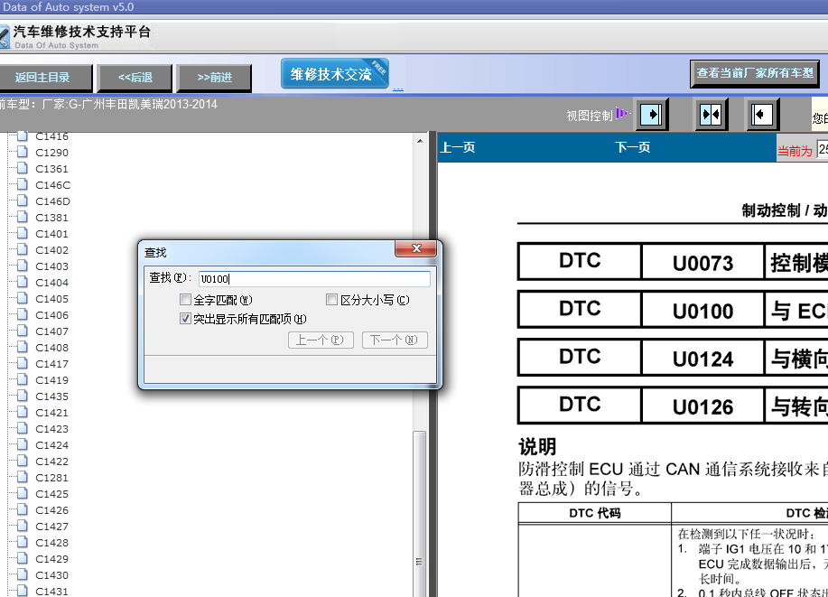Click the 说明 heading in document
Screen dimensions: 828x597
click(x=537, y=446)
